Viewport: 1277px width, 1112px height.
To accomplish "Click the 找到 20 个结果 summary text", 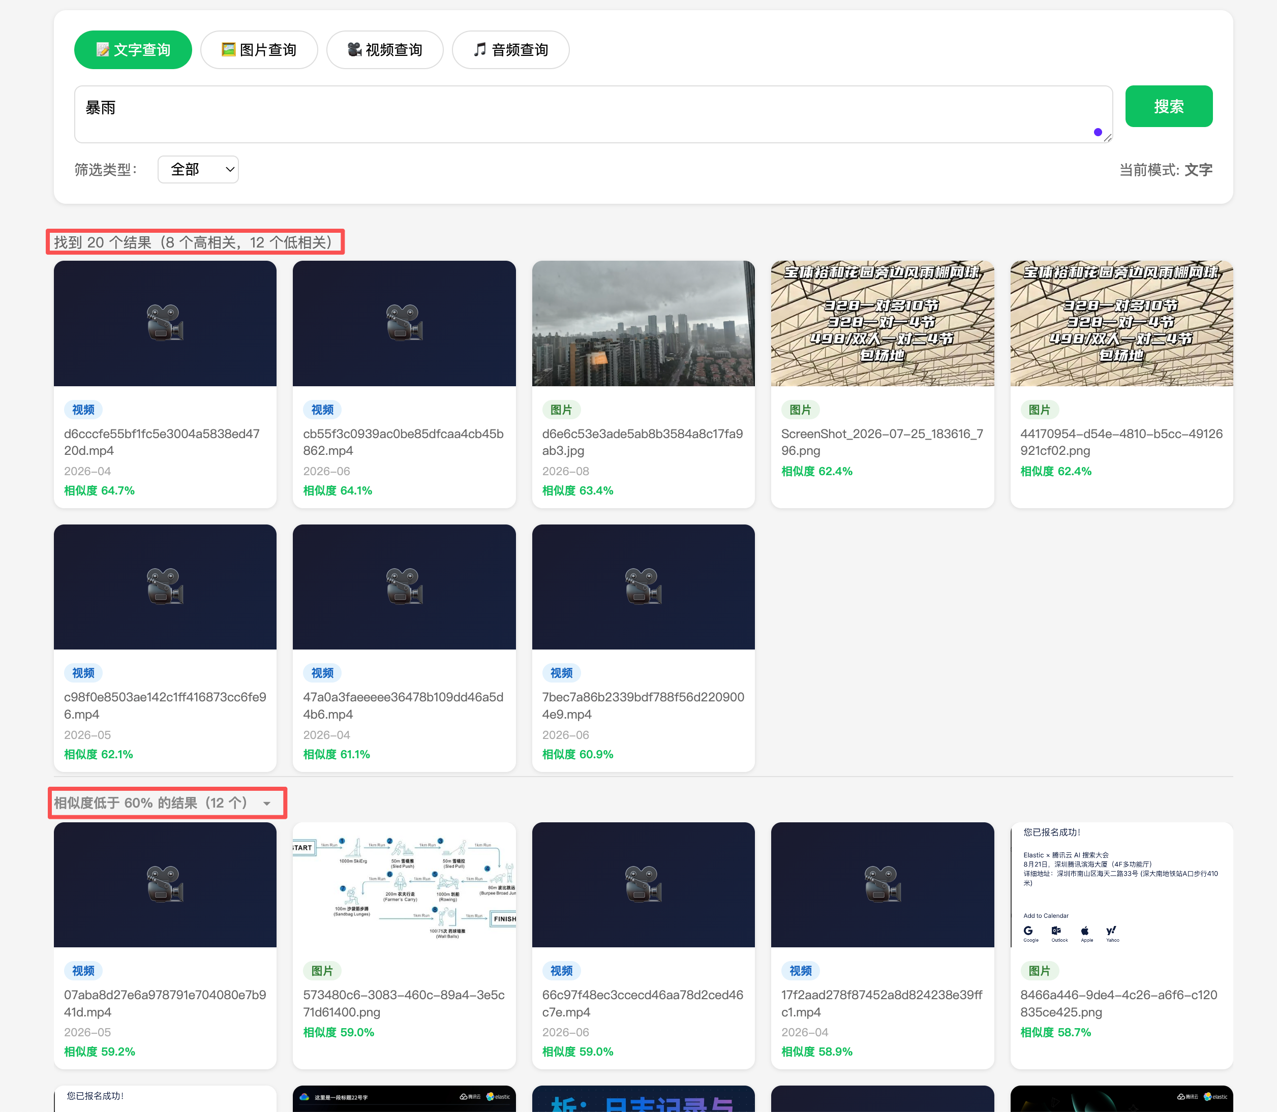I will 193,242.
